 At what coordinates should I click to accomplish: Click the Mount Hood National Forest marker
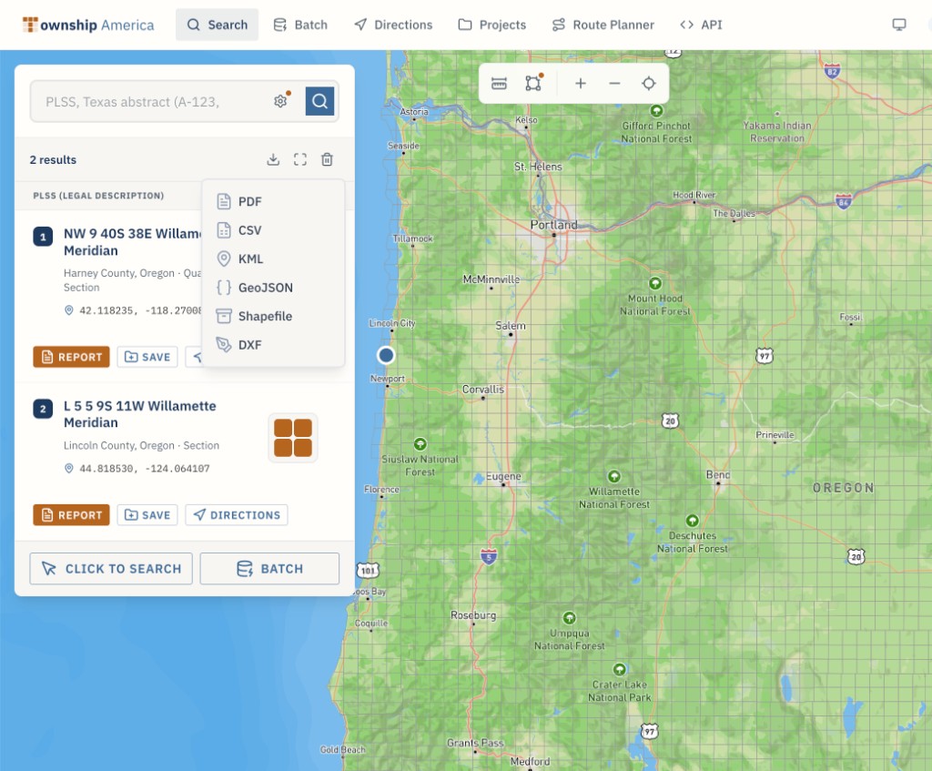pos(655,283)
